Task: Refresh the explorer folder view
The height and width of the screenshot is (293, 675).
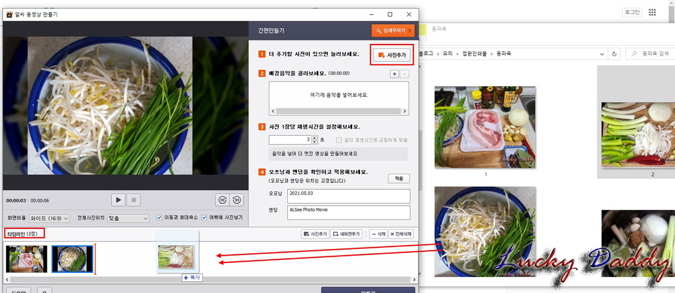Action: (614, 54)
